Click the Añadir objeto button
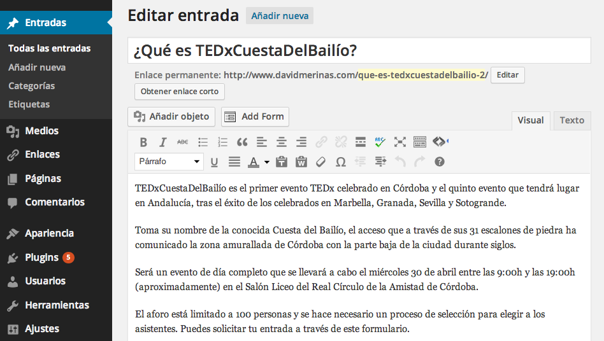This screenshot has width=604, height=341. click(x=171, y=116)
